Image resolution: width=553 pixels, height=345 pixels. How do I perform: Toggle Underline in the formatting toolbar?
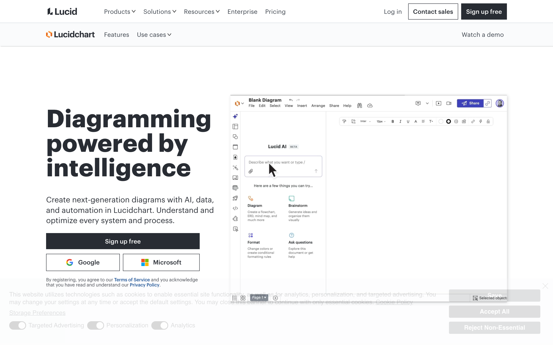click(x=408, y=121)
